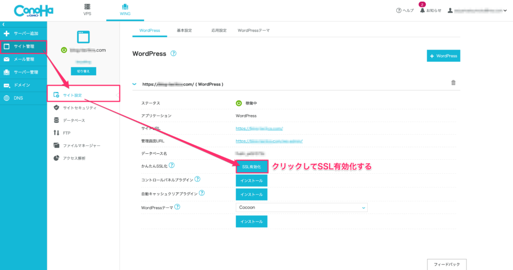This screenshot has width=513, height=270.
Task: Open the user account menu
Action: [x=477, y=11]
